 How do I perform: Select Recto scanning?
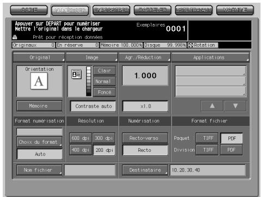pyautogui.click(x=145, y=150)
